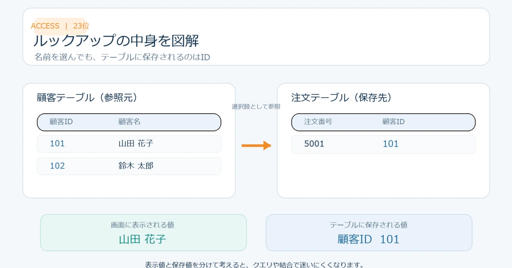512x268 pixels.
Task: Click "山田 花子" in the green display-value card
Action: coord(143,240)
